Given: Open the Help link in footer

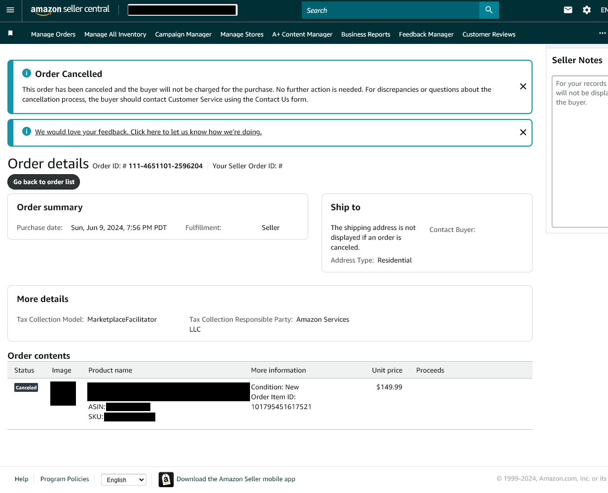Looking at the screenshot, I should 22,479.
